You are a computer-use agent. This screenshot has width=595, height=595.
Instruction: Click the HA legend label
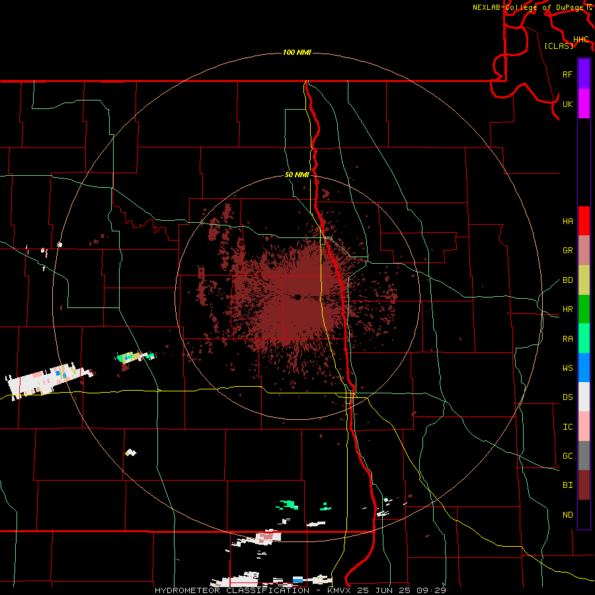point(567,221)
